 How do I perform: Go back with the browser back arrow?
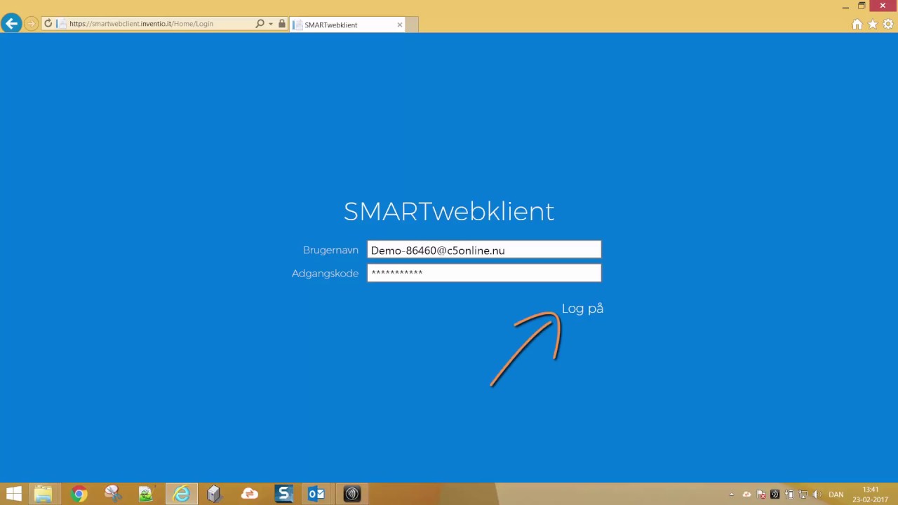[11, 24]
